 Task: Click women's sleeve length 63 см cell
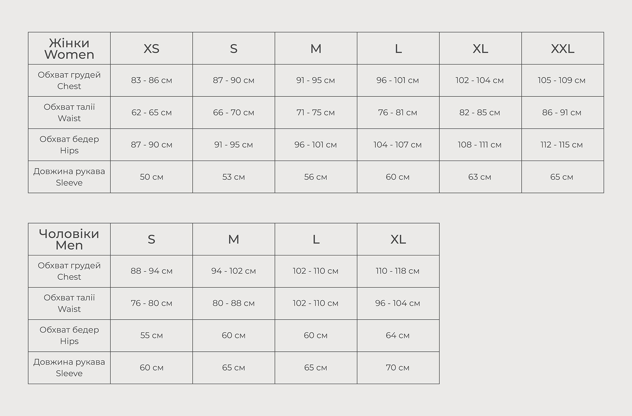pyautogui.click(x=480, y=177)
